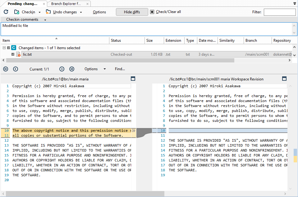Open the Checkin dropdown arrow

39,12
